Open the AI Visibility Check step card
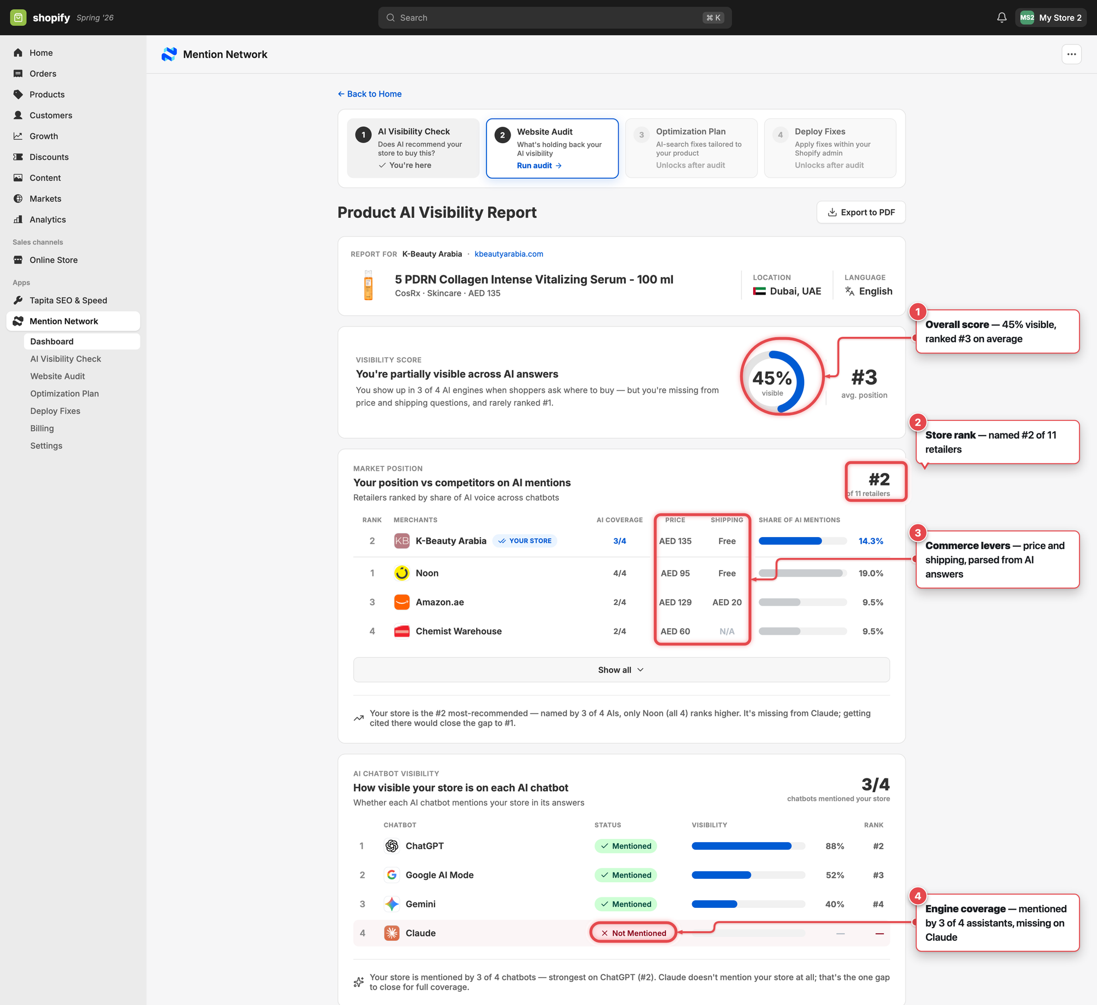Screen dimensions: 1097x1005 (413, 148)
